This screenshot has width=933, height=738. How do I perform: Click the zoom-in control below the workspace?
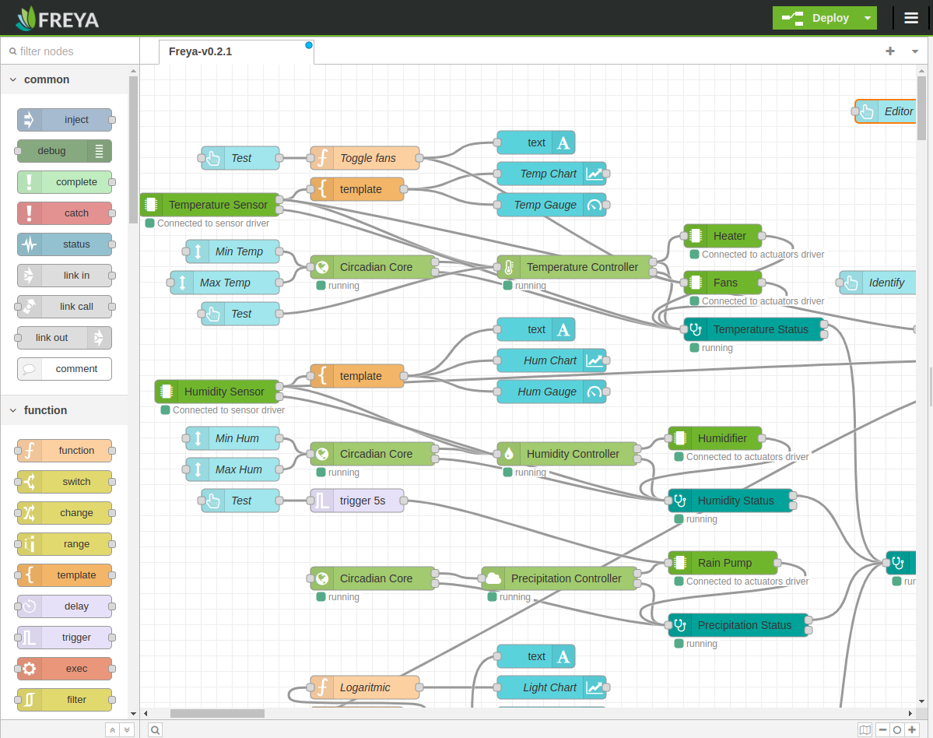point(911,729)
